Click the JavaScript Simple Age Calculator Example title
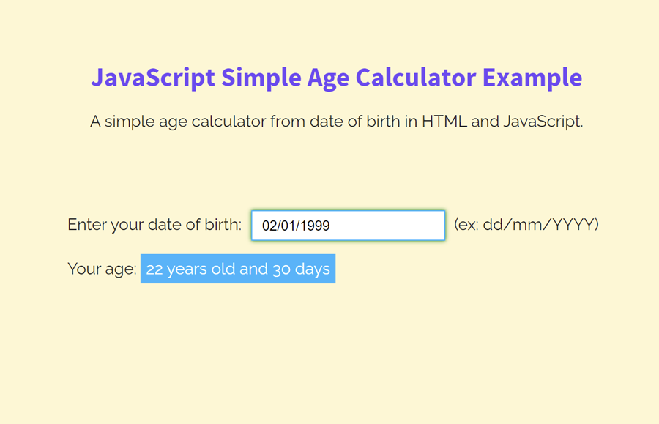 (x=337, y=78)
